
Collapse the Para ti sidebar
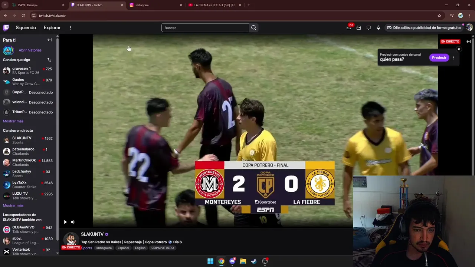49,40
